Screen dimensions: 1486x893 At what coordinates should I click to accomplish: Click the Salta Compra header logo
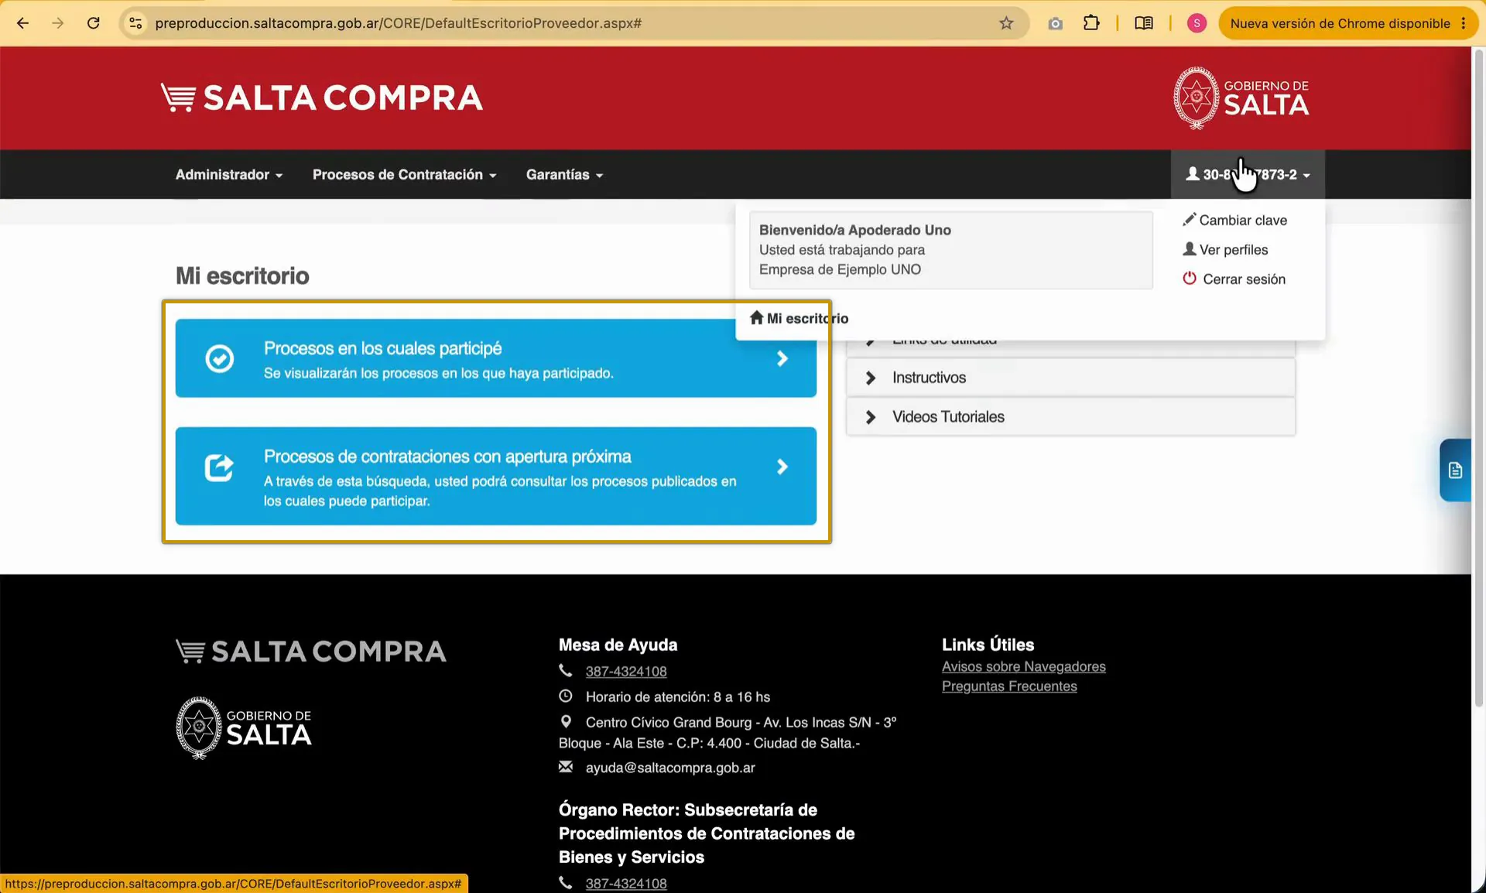click(321, 98)
